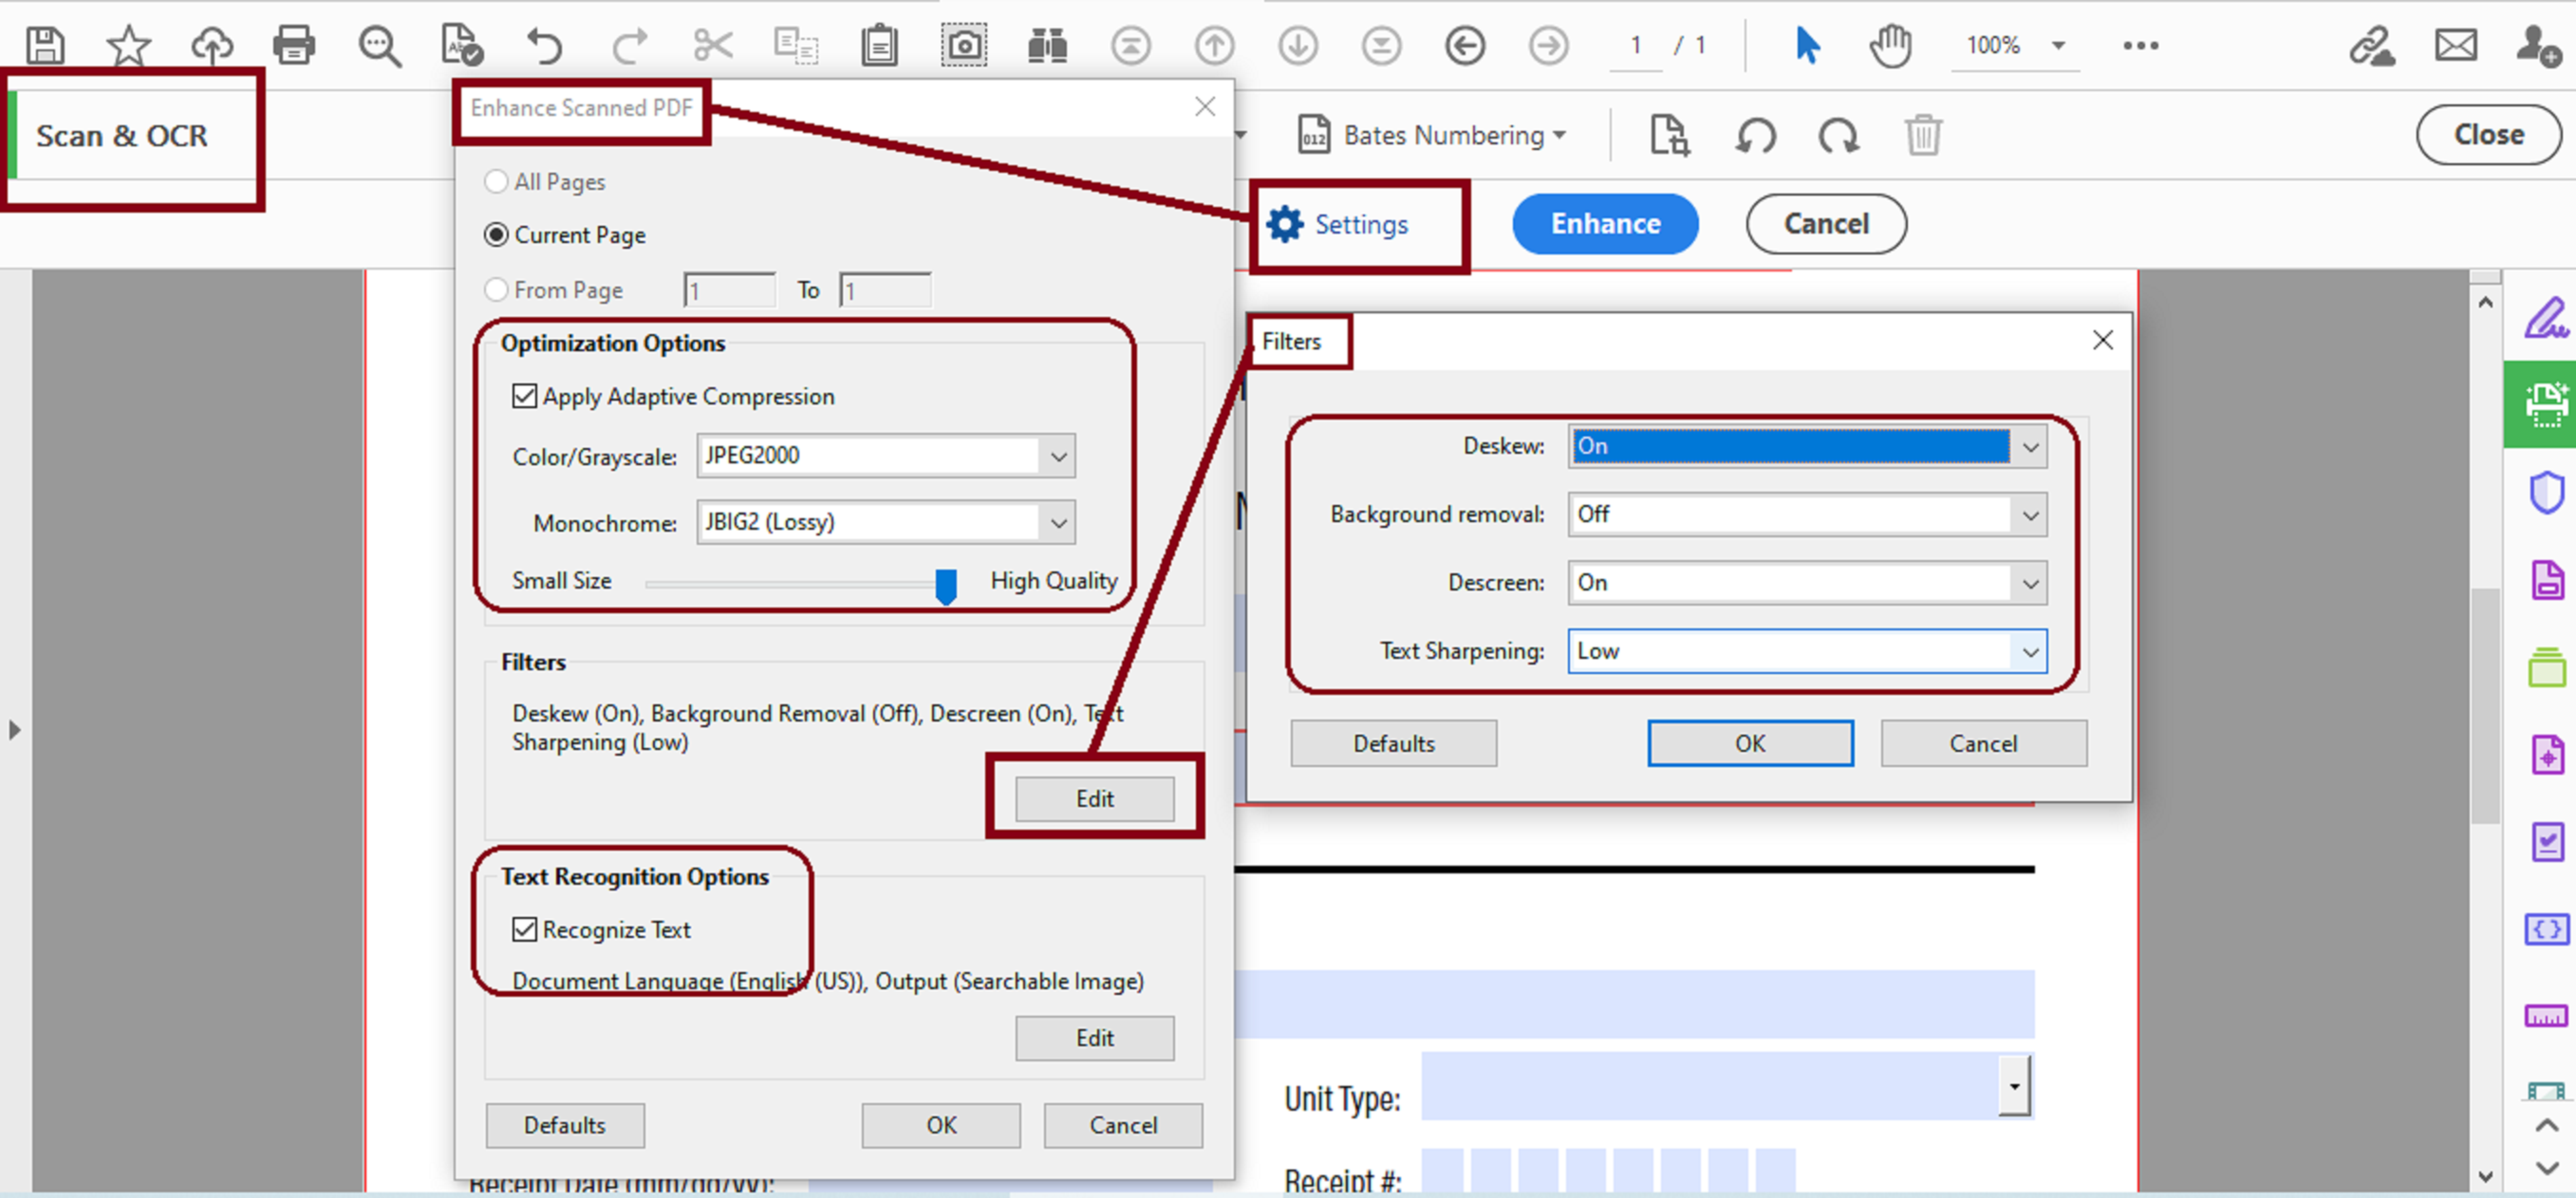Click the Paste clipboard icon
Image resolution: width=2576 pixels, height=1198 pixels.
point(880,45)
